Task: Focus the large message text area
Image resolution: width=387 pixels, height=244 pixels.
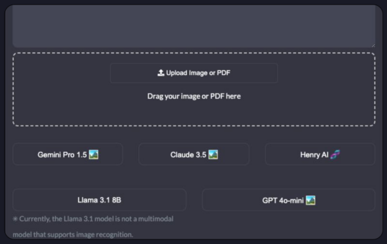Action: (x=193, y=26)
